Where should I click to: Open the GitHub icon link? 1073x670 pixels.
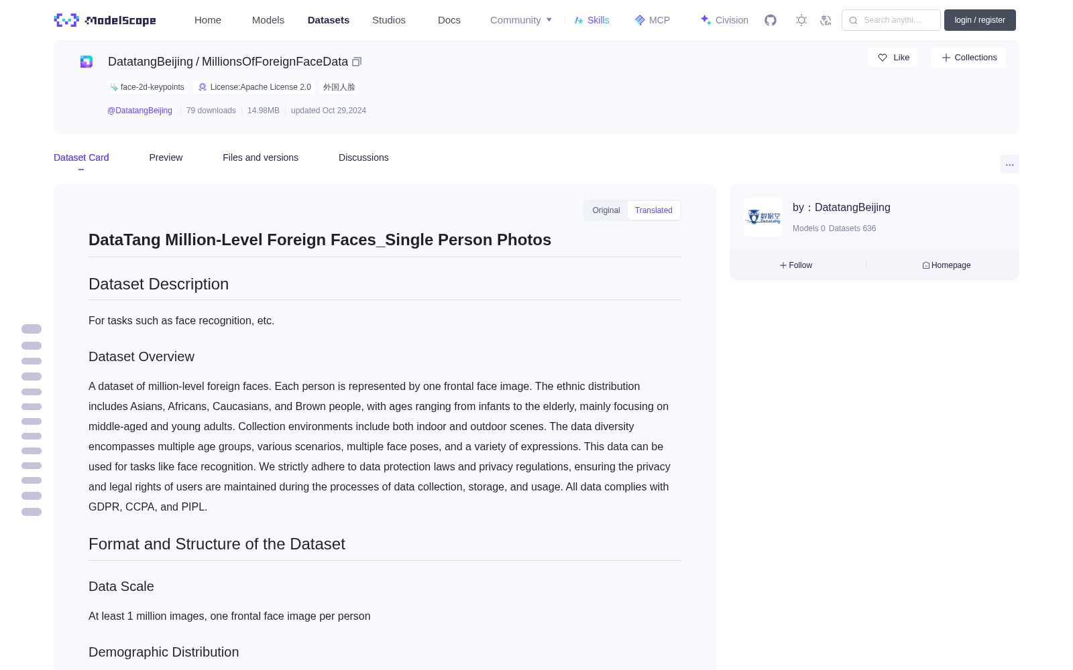click(x=771, y=20)
